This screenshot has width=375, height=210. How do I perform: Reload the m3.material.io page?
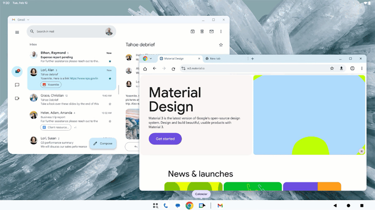coord(173,69)
